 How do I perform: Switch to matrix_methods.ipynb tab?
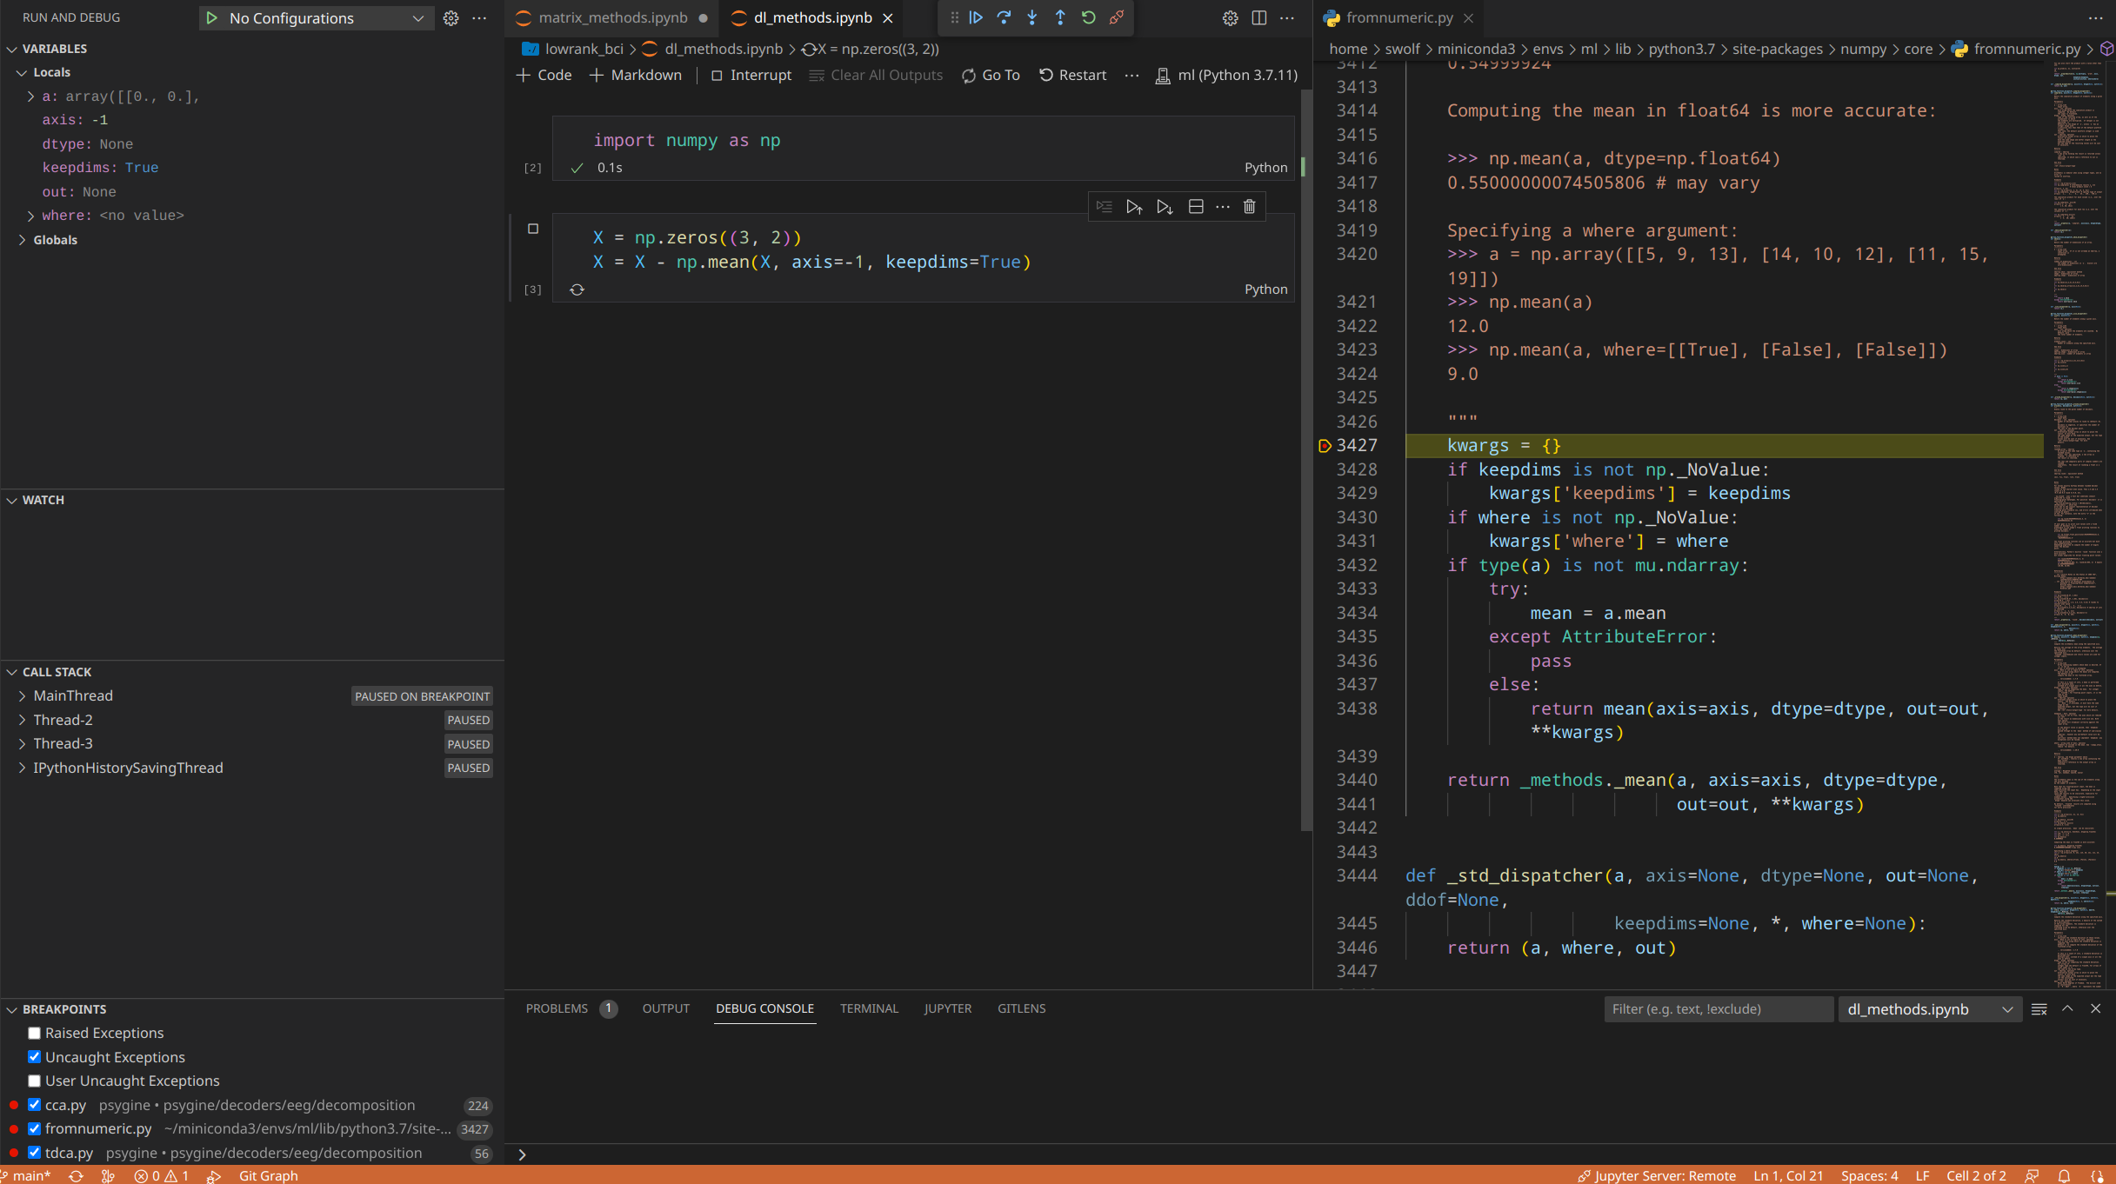[x=612, y=17]
